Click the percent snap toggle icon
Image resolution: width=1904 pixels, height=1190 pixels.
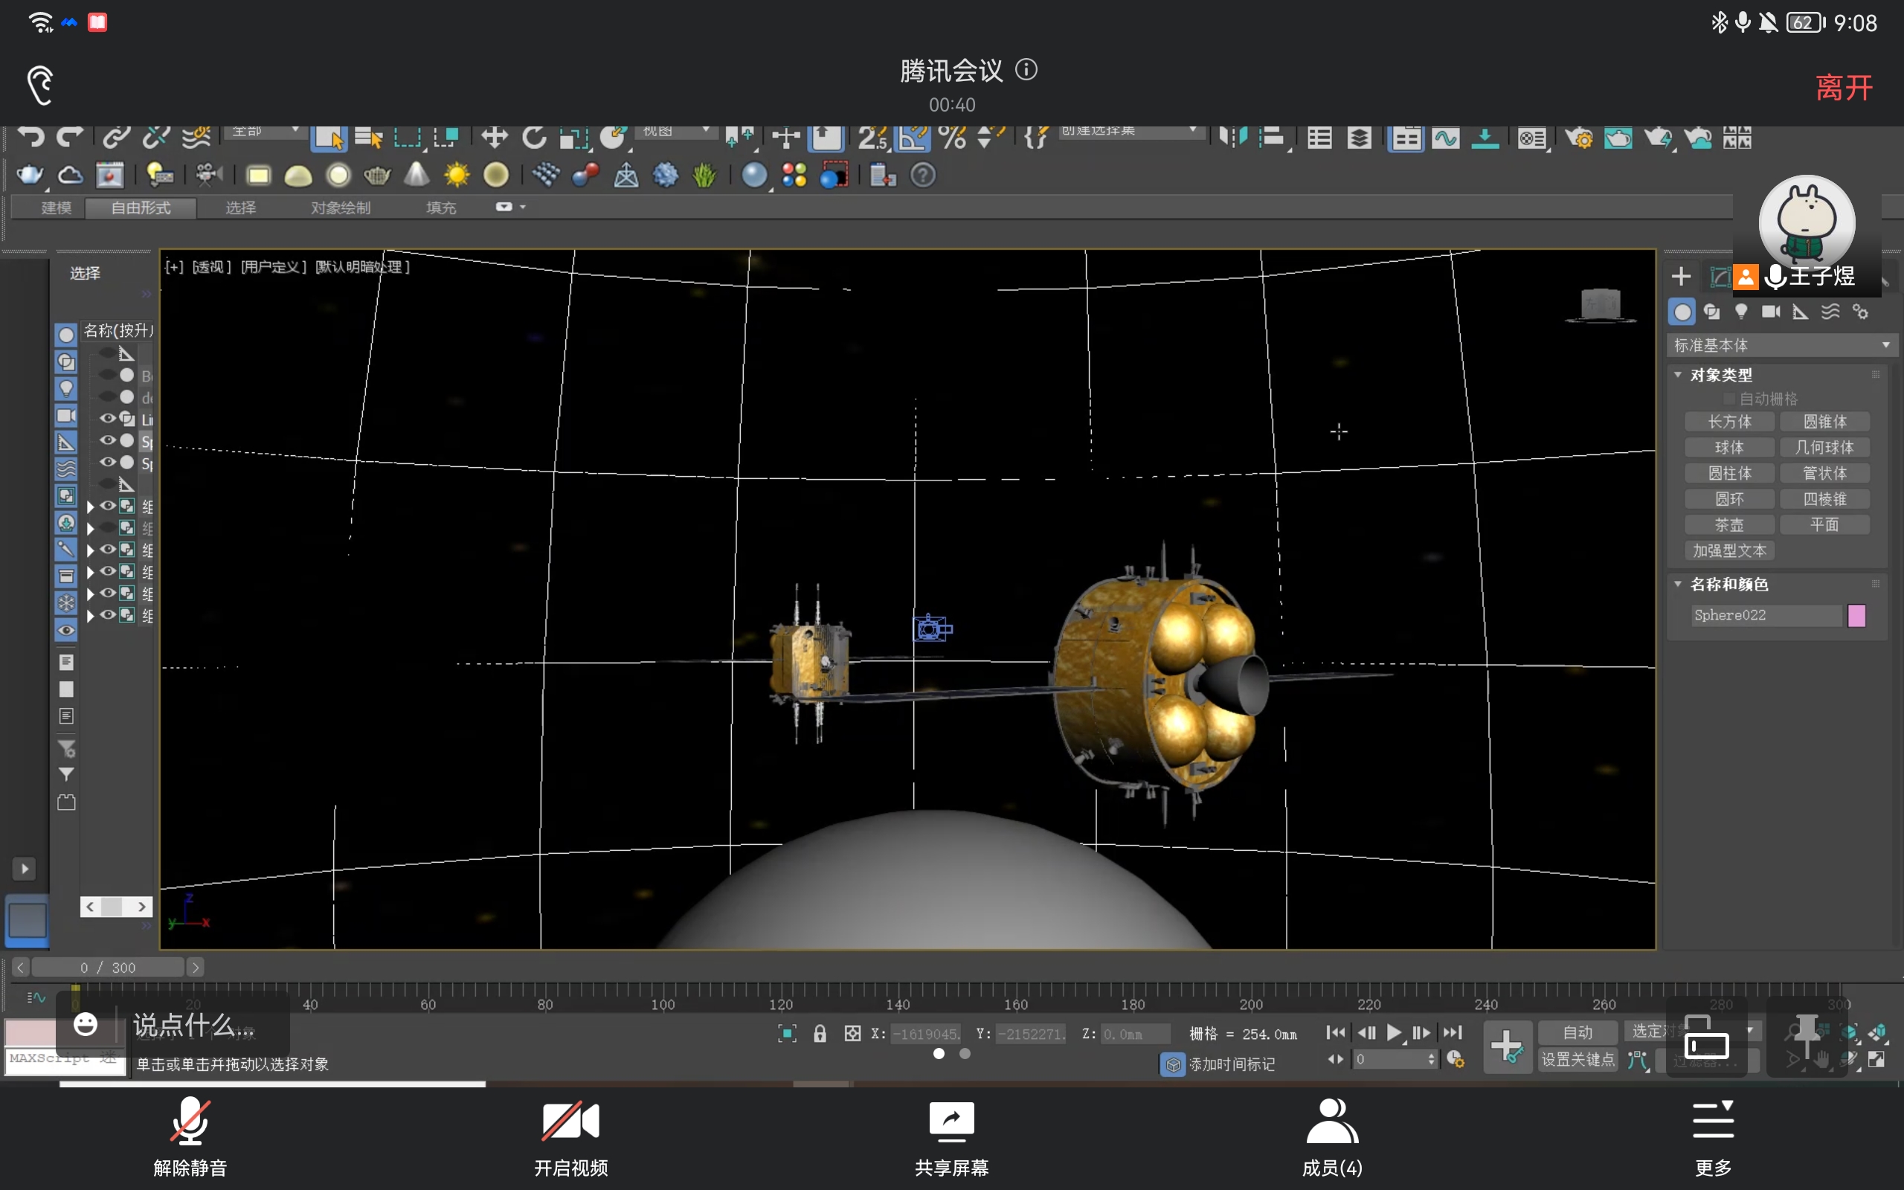pos(952,138)
